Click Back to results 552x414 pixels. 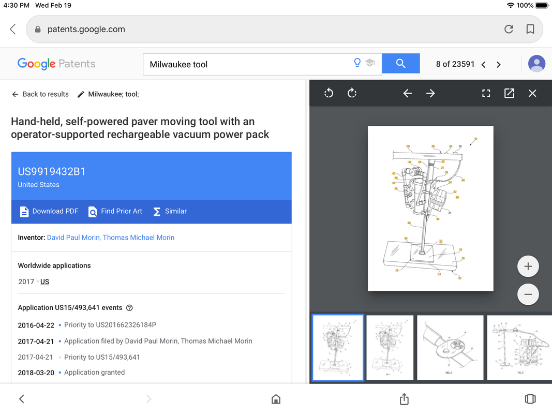pos(40,94)
